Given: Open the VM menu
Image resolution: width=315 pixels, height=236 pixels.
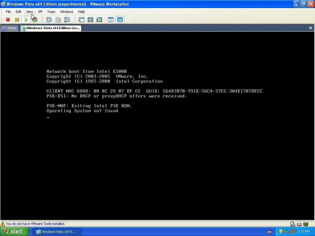Looking at the screenshot, I should coord(40,12).
